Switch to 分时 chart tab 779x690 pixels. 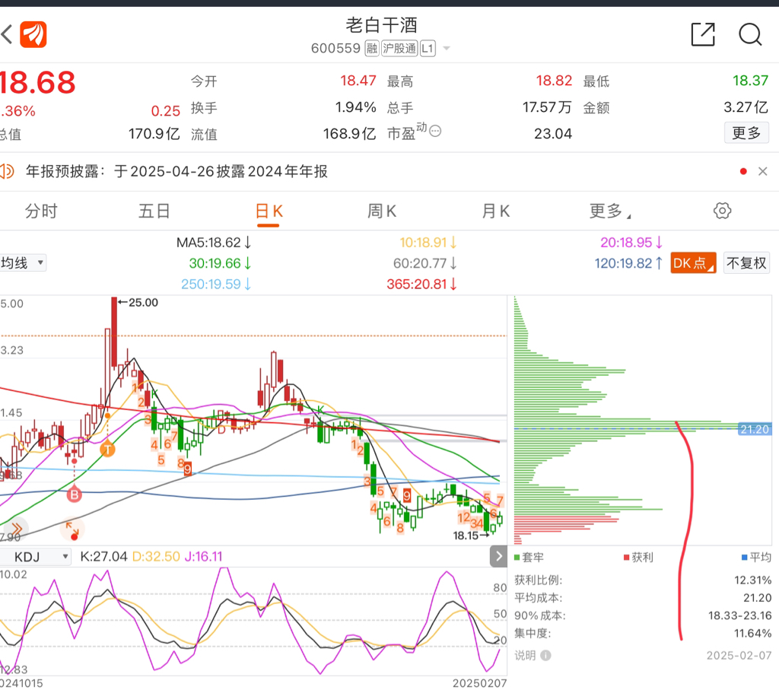coord(41,211)
